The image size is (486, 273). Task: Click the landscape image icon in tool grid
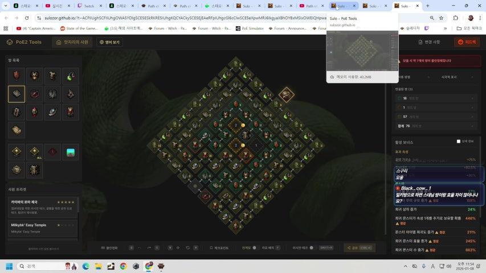(x=70, y=152)
